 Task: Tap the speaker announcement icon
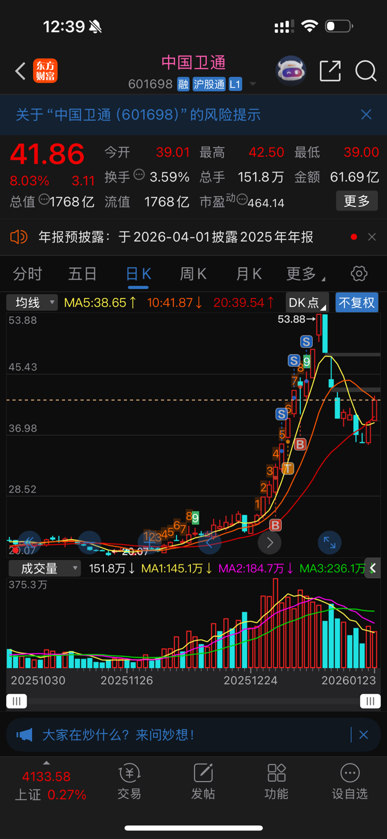(x=19, y=237)
